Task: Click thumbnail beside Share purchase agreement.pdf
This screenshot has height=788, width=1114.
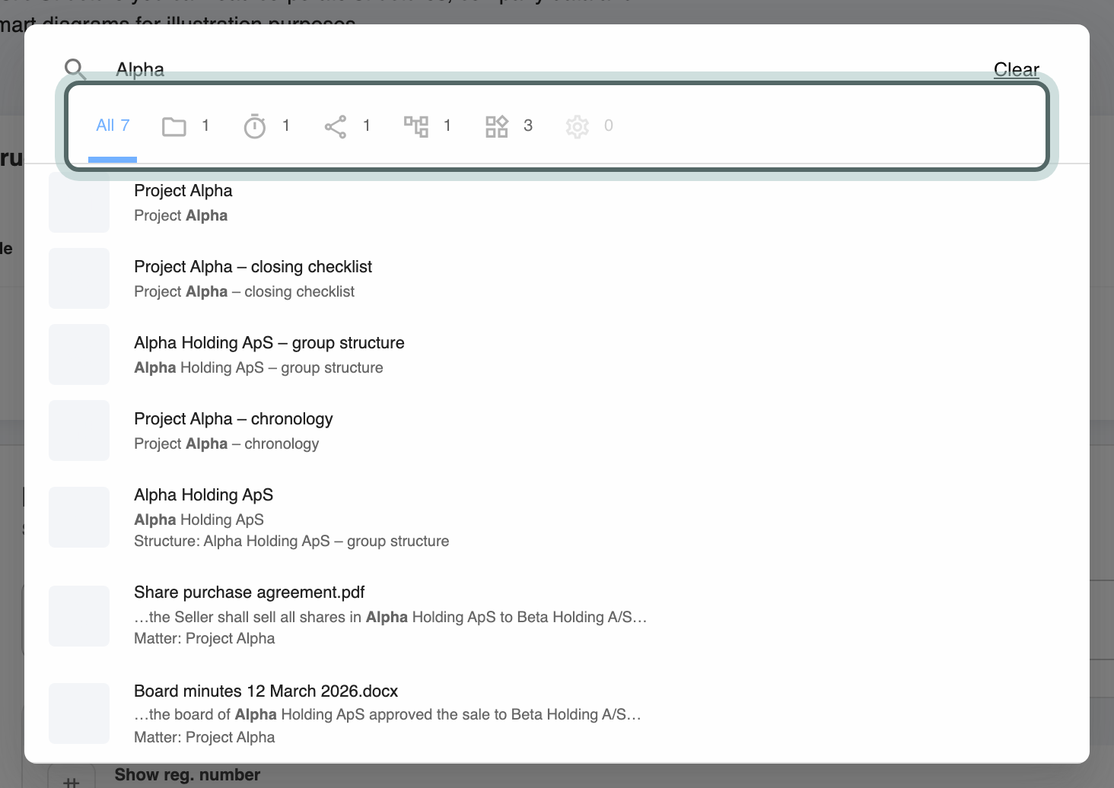Action: (x=79, y=616)
